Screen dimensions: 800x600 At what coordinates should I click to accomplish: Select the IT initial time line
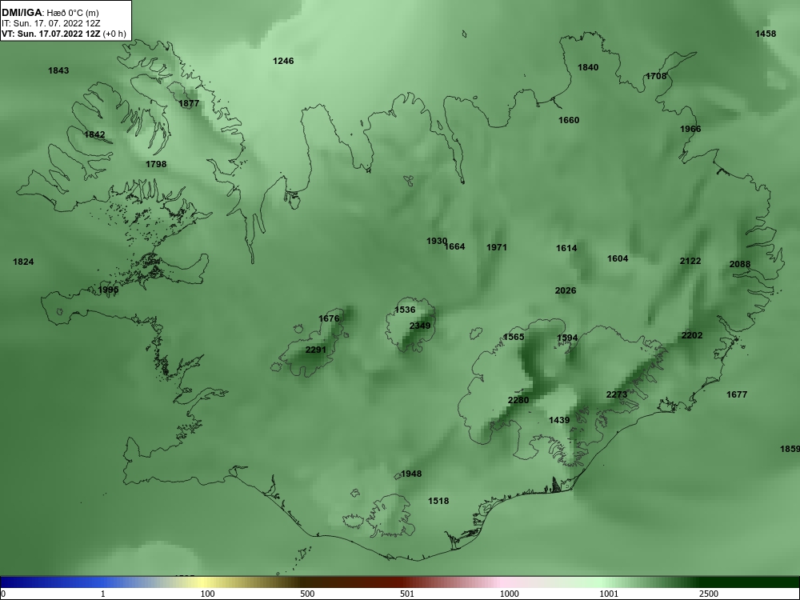(51, 23)
